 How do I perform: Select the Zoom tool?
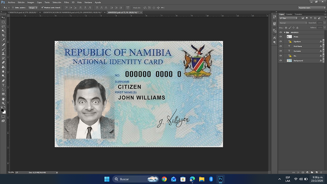pos(3,103)
